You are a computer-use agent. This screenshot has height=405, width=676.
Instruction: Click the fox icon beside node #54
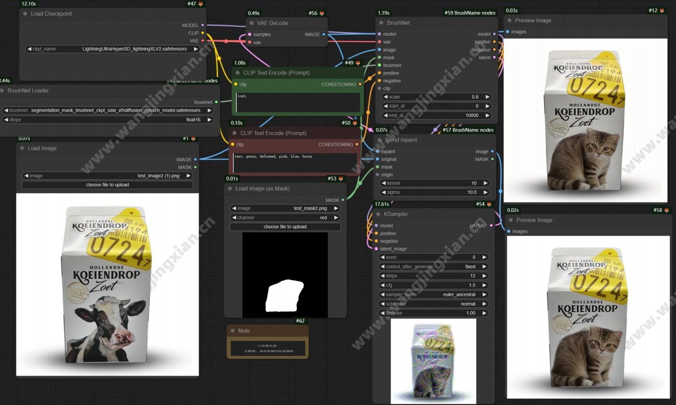tap(489, 204)
